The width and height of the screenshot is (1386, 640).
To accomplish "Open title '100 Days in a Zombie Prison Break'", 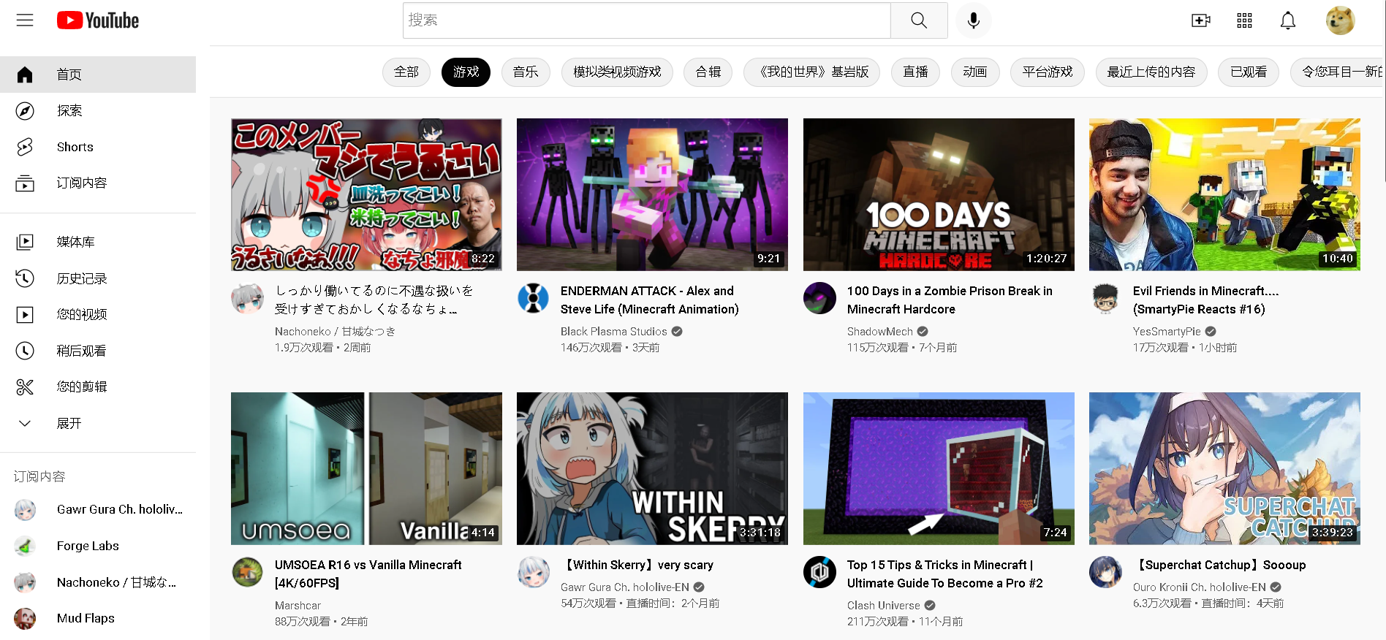I will click(950, 300).
